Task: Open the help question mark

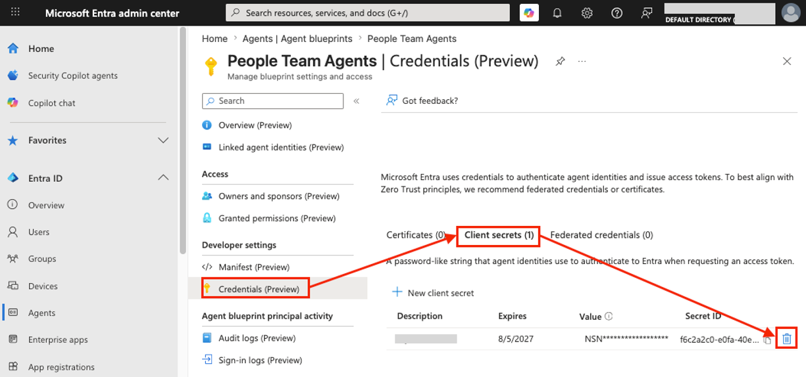Action: tap(617, 13)
